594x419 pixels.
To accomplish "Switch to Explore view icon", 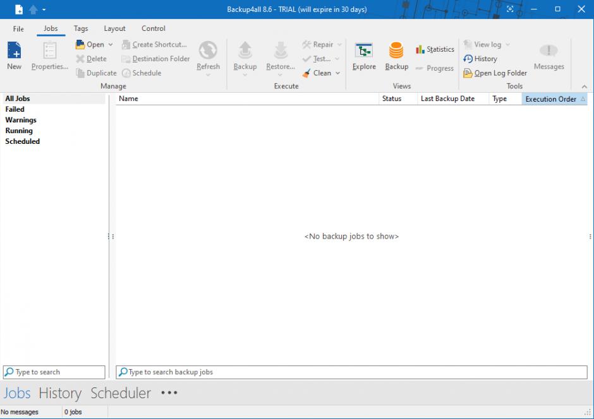I will click(x=364, y=50).
